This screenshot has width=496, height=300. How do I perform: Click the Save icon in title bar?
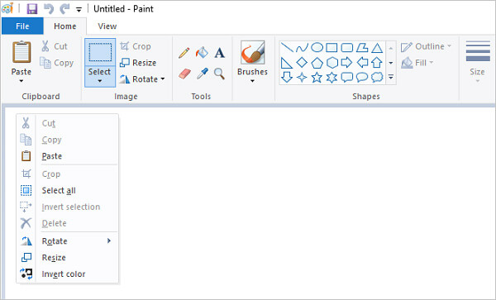pos(32,9)
